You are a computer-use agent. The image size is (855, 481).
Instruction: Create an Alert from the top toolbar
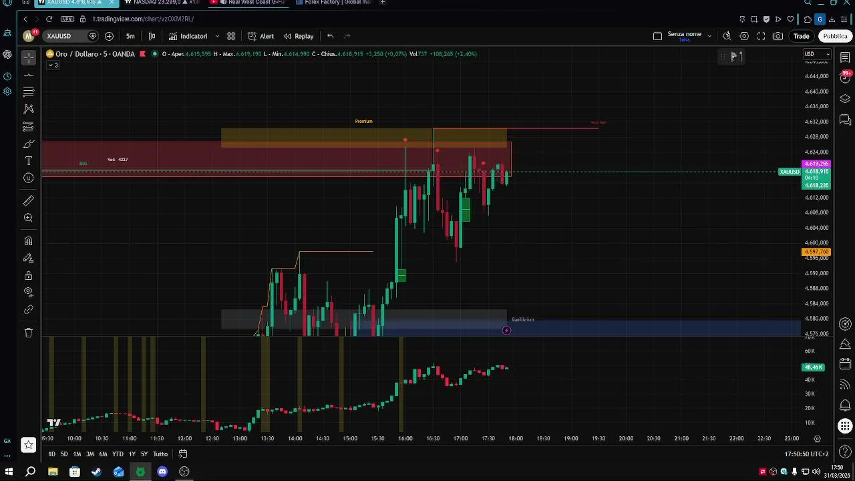pos(261,36)
